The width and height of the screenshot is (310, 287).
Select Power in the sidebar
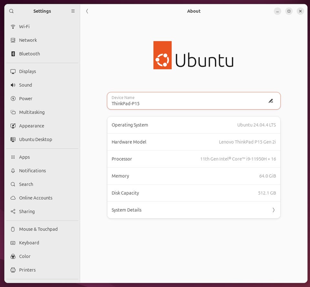click(42, 99)
